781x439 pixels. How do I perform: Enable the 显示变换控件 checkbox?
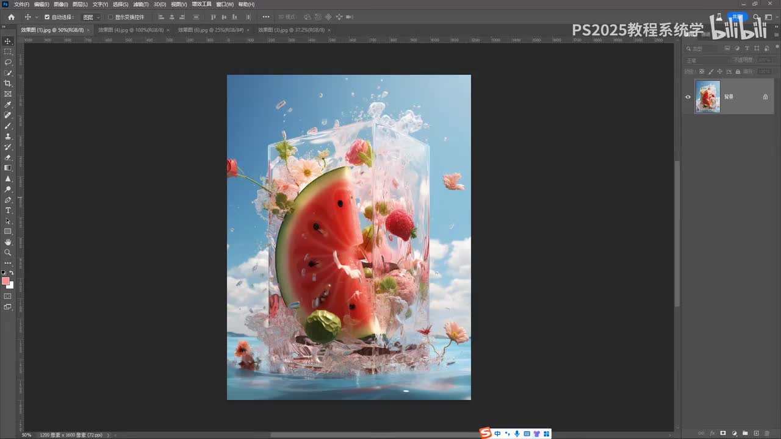tap(110, 17)
